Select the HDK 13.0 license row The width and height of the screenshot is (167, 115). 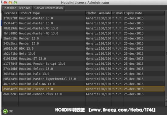pyautogui.click(x=83, y=49)
